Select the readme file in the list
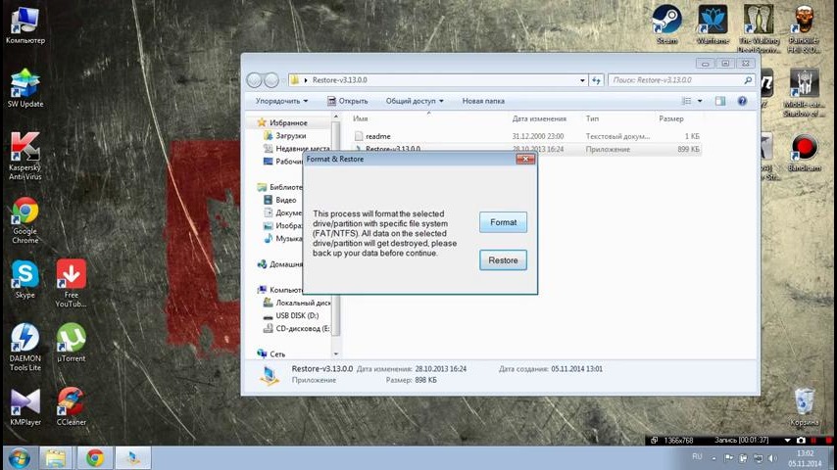This screenshot has width=837, height=470. click(377, 136)
